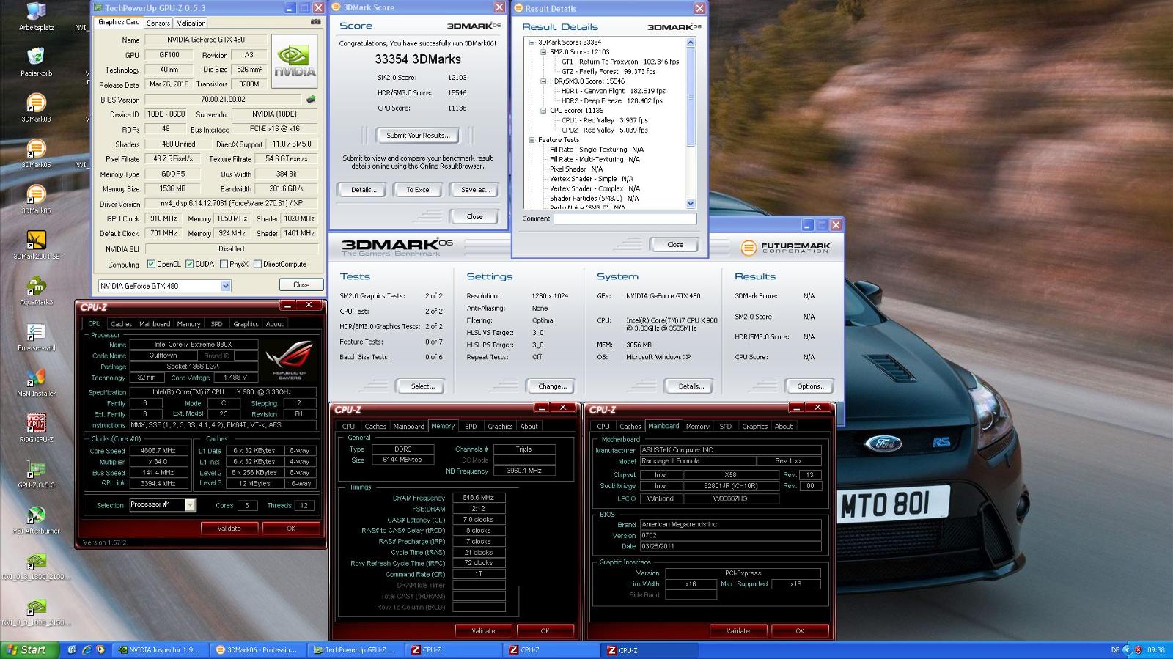
Task: Click the Select button under Tests
Action: (x=422, y=386)
